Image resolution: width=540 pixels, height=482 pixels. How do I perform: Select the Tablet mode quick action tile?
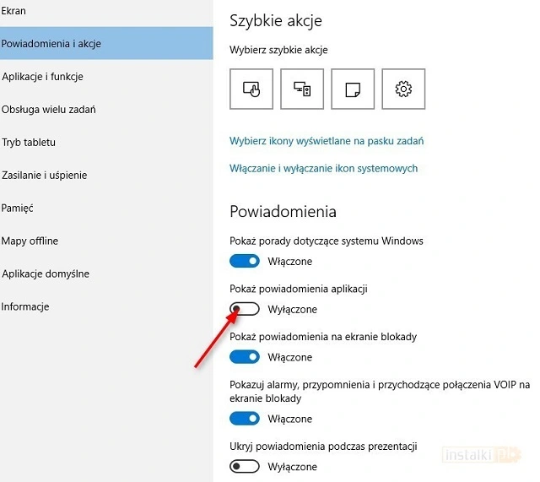point(251,89)
